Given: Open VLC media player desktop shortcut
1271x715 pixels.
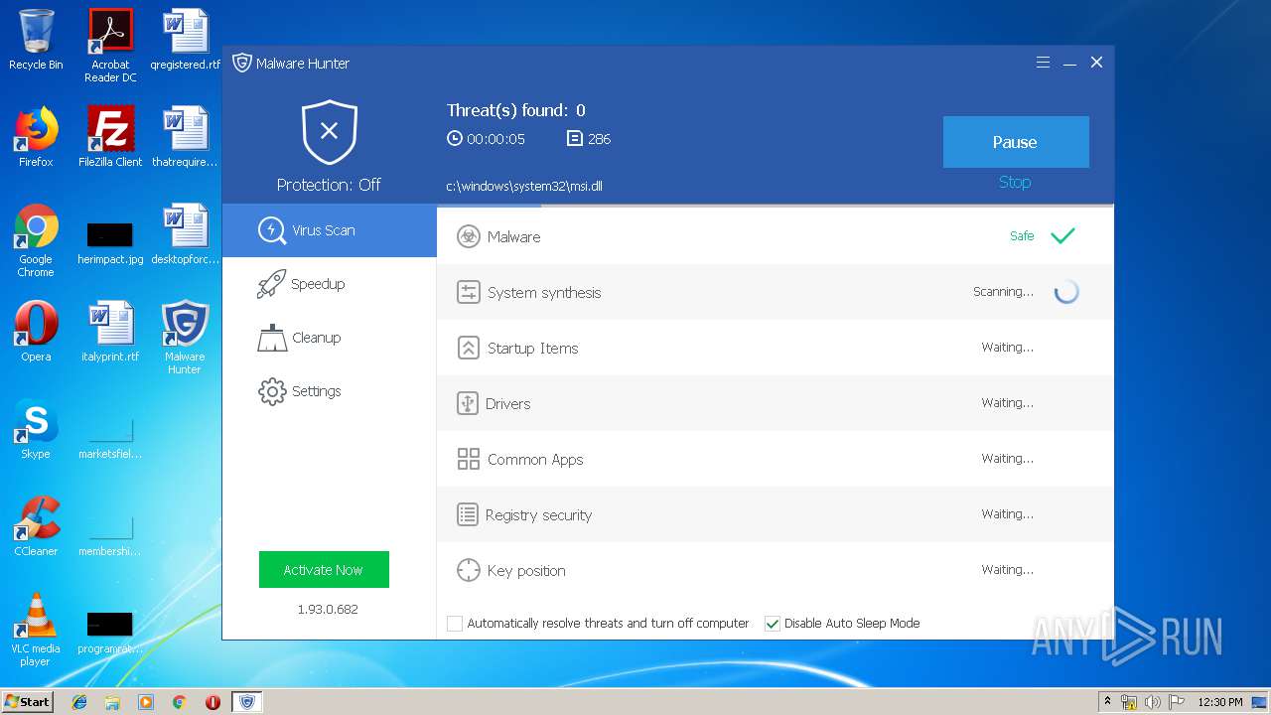Looking at the screenshot, I should [36, 630].
